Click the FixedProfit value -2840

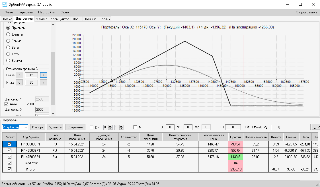tap(235, 163)
